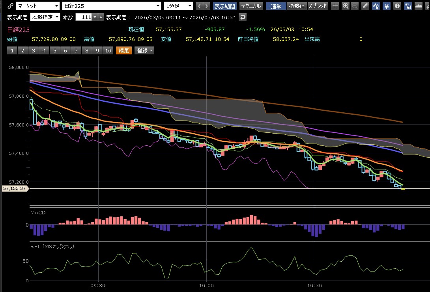Click the 本数 bar count input field
430x292 pixels.
click(83, 17)
